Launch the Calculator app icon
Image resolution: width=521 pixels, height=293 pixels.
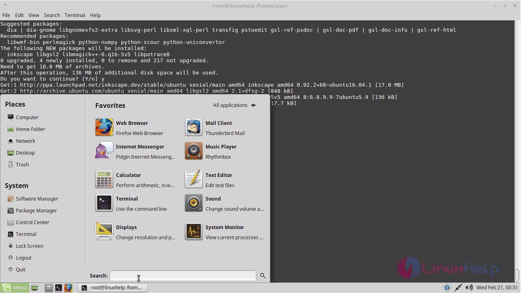tap(104, 179)
